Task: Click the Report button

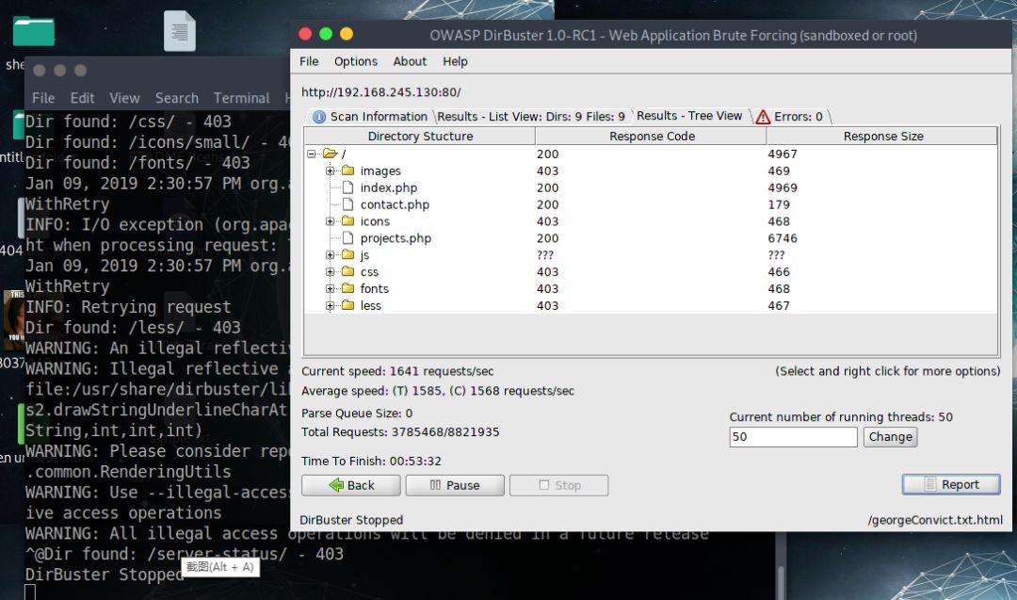Action: coord(951,484)
